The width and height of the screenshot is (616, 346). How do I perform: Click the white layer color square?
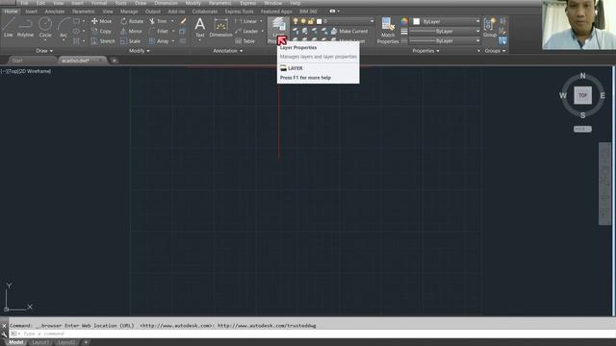click(x=319, y=21)
